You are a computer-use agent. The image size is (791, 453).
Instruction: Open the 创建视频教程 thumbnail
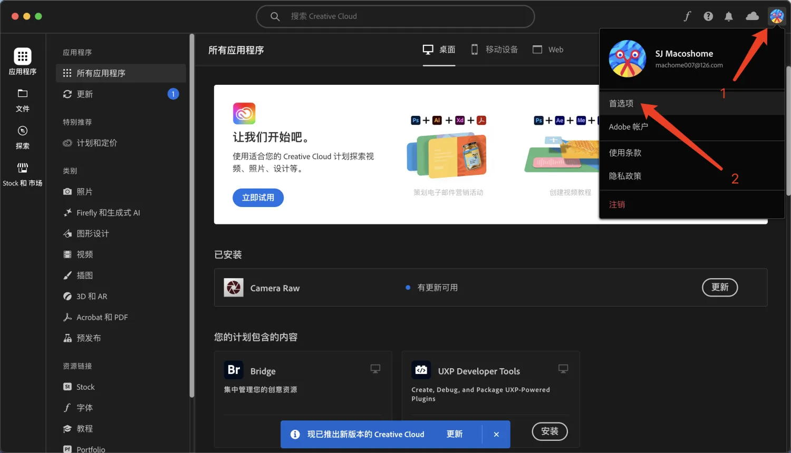click(562, 155)
